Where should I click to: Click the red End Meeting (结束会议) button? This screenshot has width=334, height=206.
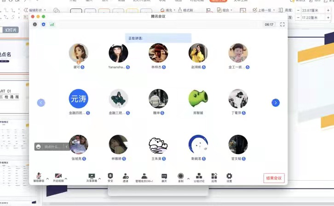tap(274, 178)
